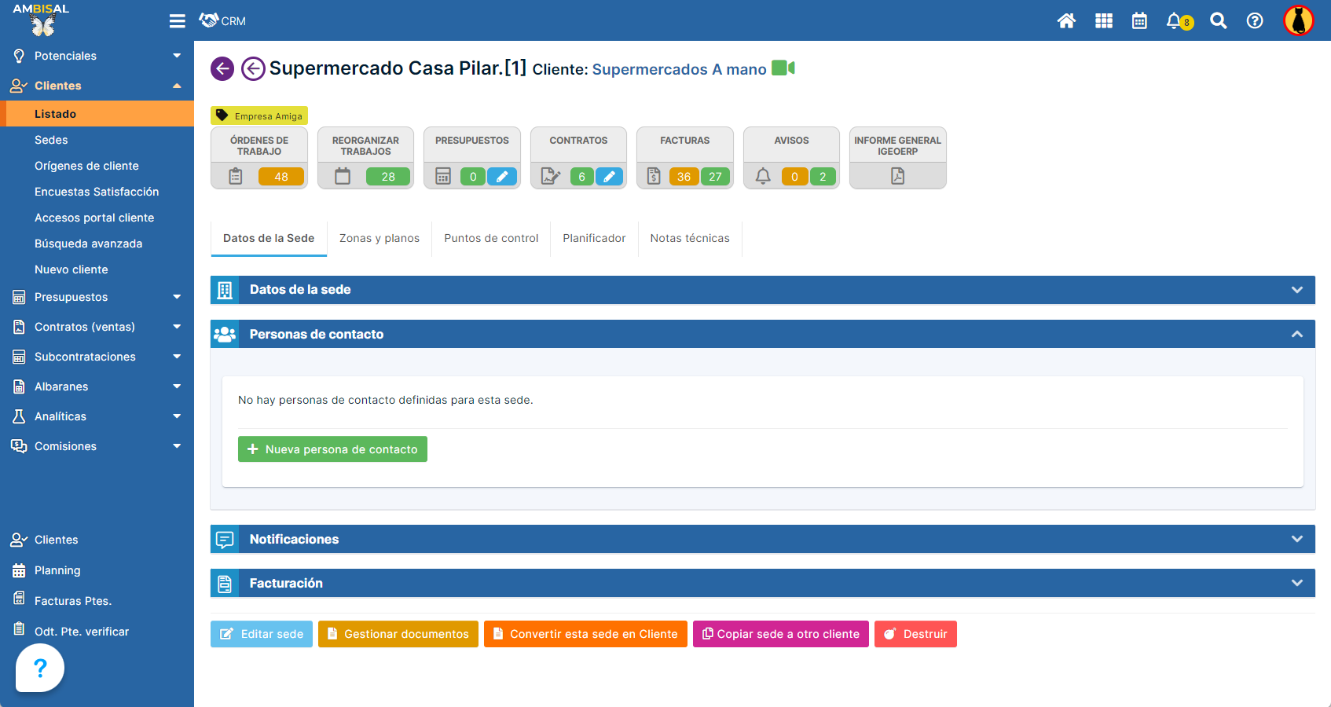1331x707 pixels.
Task: Toggle the hamburger sidebar menu
Action: 178,21
